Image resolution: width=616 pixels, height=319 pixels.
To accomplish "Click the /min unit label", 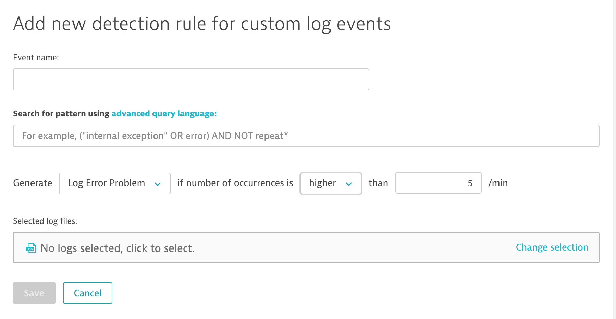I will pos(498,183).
